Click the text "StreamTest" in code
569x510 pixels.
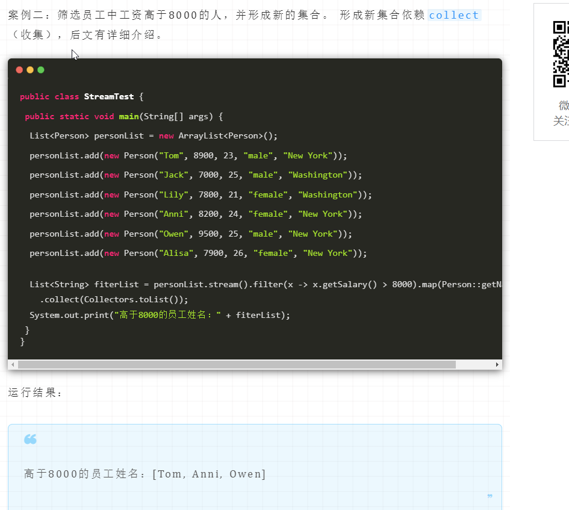(x=109, y=96)
